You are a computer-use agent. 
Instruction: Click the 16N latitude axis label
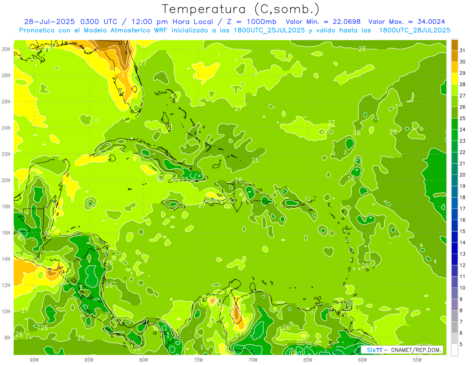click(x=7, y=232)
